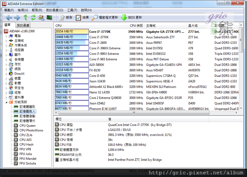Screen dimensions: 247x177
Task: Expand the 存放 tree node
Action: (x=6, y=64)
